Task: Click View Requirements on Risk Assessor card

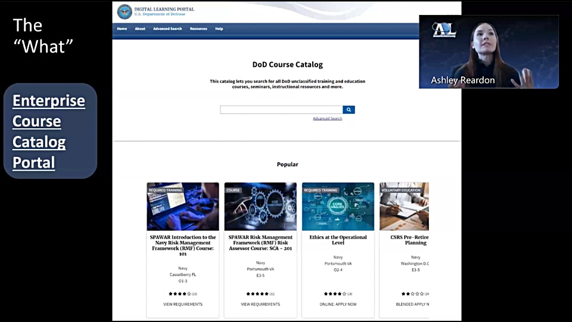Action: pos(260,304)
